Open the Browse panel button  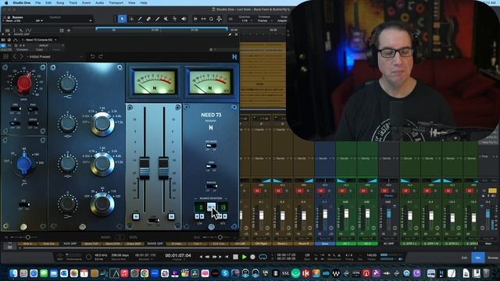tap(493, 258)
